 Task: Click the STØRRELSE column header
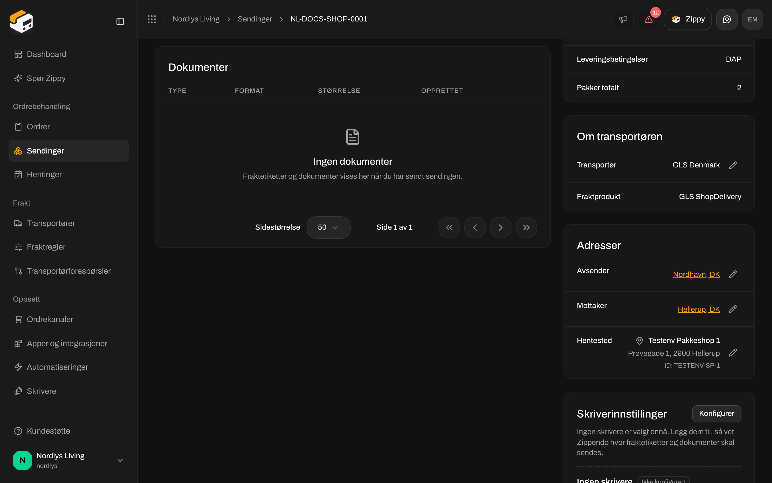pos(339,91)
